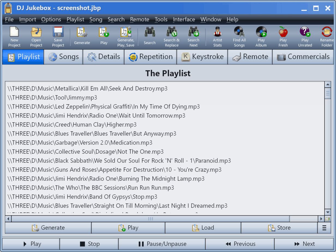Skip to the Next track
Screen dimensions: 336x252
(x=304, y=244)
